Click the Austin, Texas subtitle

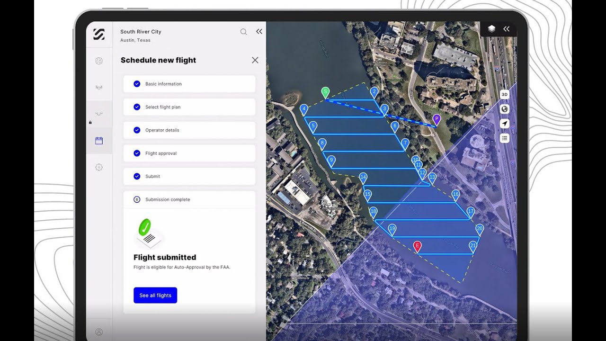135,40
